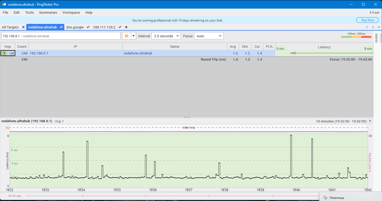Click the PL% column header
Viewport: 382px width, 201px height.
(x=269, y=47)
